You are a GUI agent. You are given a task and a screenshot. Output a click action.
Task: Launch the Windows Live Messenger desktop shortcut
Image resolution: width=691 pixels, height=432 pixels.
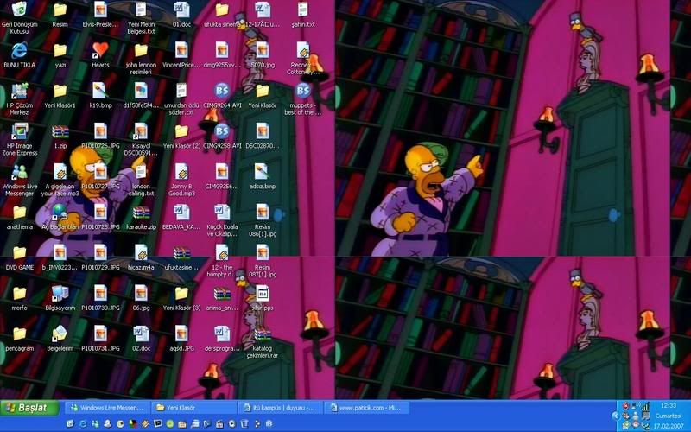pyautogui.click(x=19, y=171)
